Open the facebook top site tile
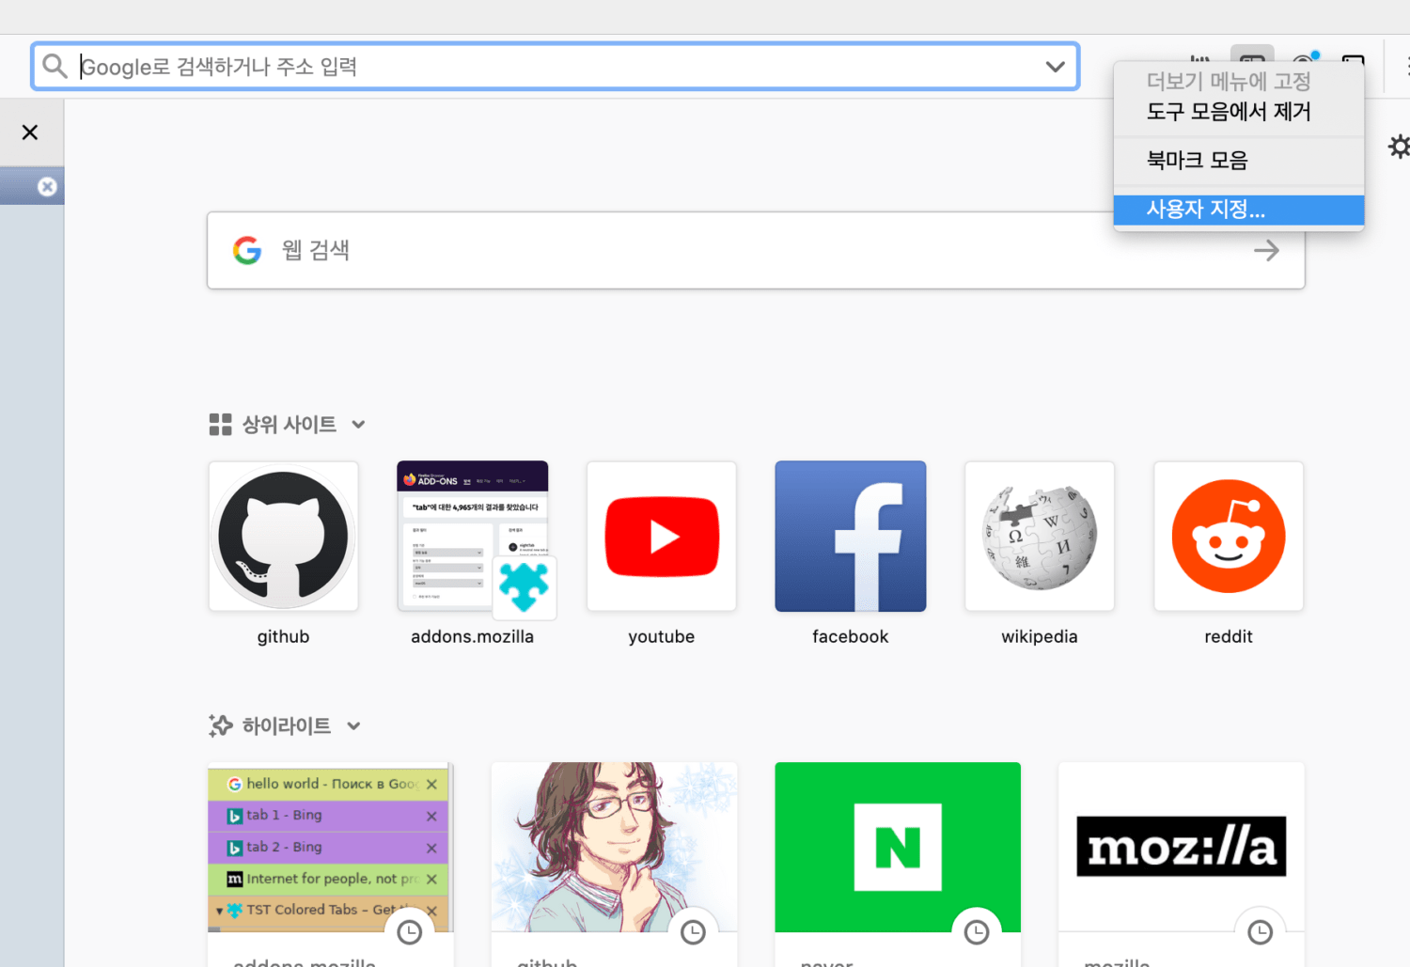Viewport: 1410px width, 967px height. 851,536
